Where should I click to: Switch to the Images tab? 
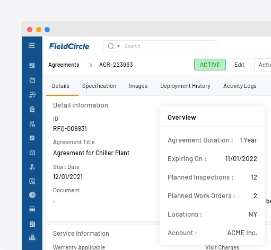(138, 86)
